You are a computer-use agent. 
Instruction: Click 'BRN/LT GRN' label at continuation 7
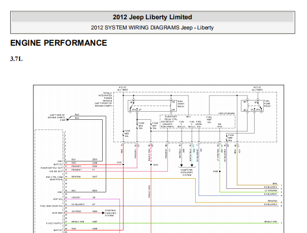point(270,222)
